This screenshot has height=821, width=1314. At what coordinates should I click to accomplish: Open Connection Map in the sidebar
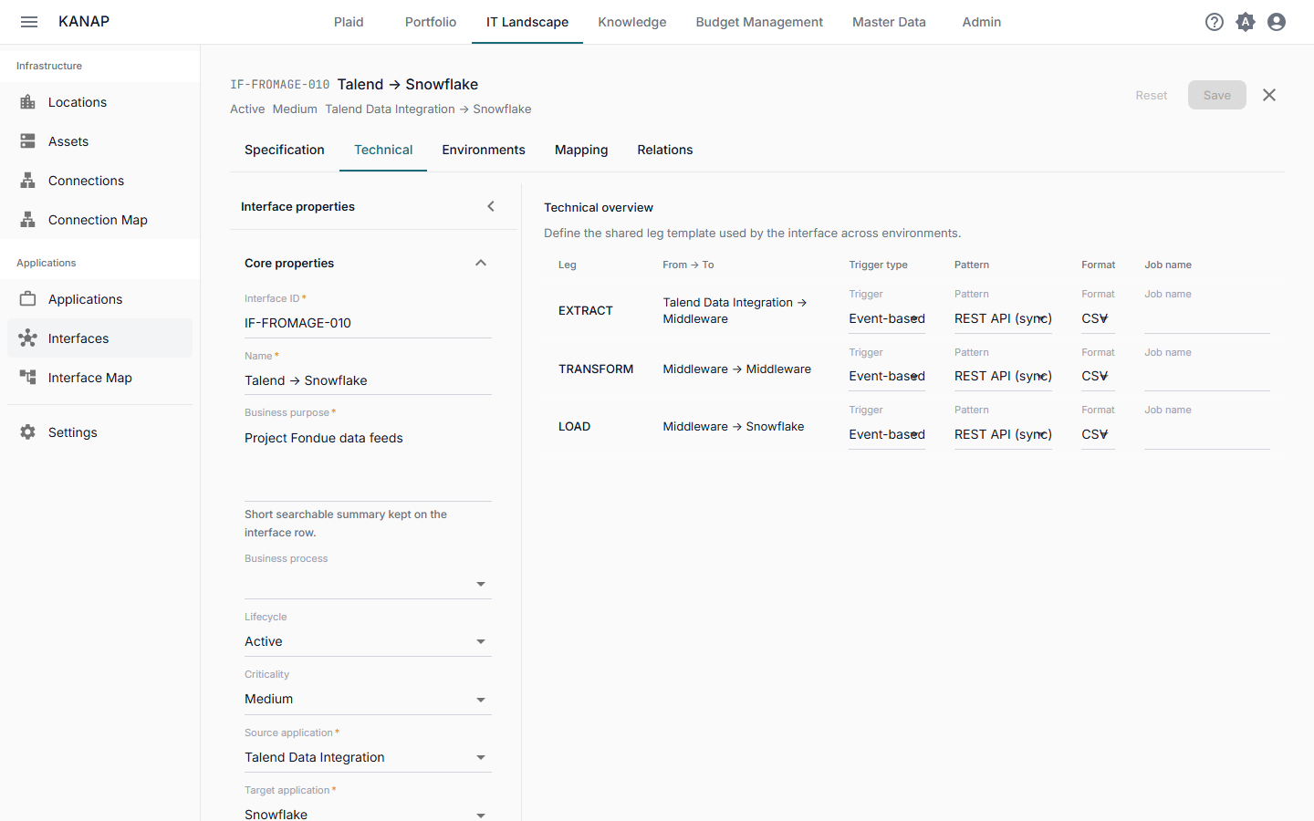(x=100, y=220)
